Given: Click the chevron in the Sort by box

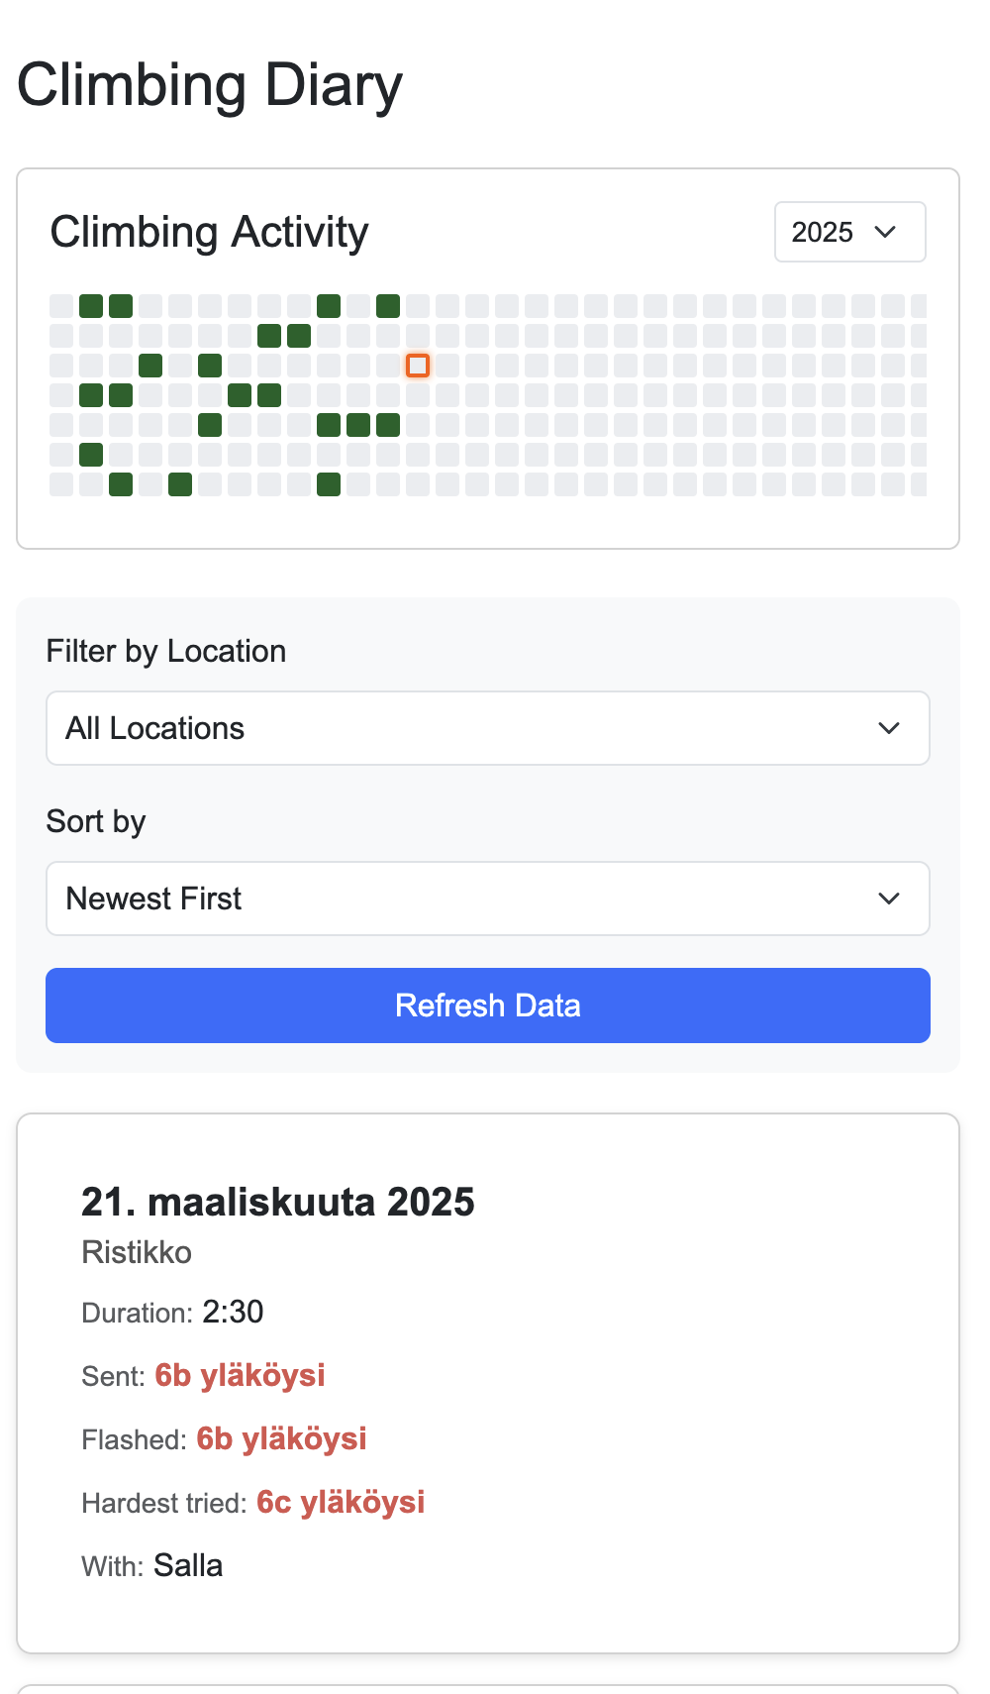Looking at the screenshot, I should [x=888, y=899].
